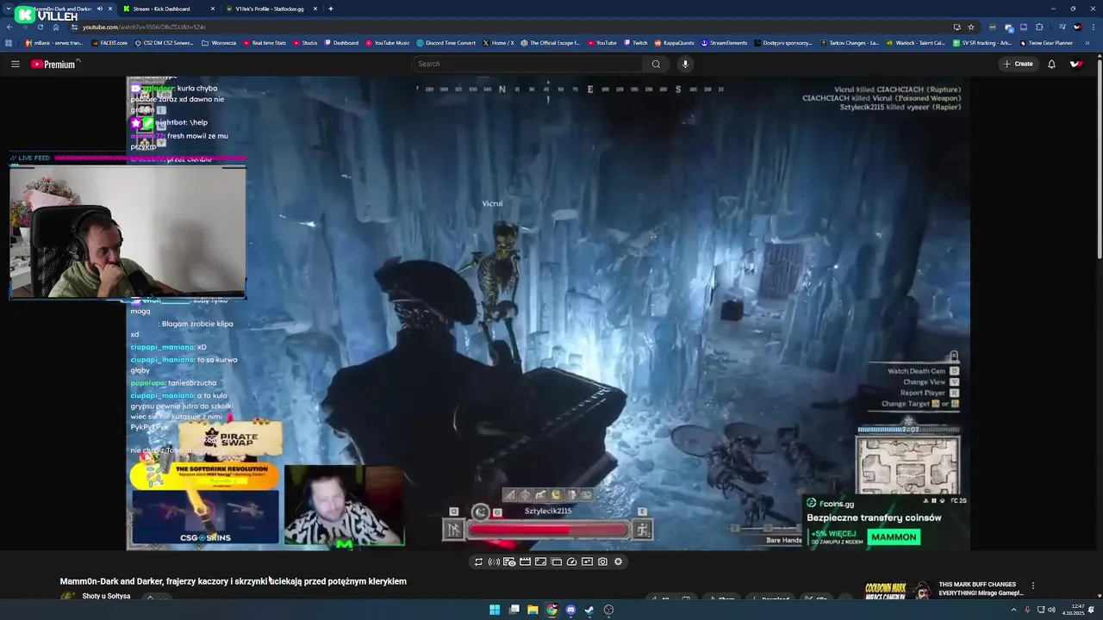
Task: Open the tab search dropdown arrow
Action: (x=8, y=9)
